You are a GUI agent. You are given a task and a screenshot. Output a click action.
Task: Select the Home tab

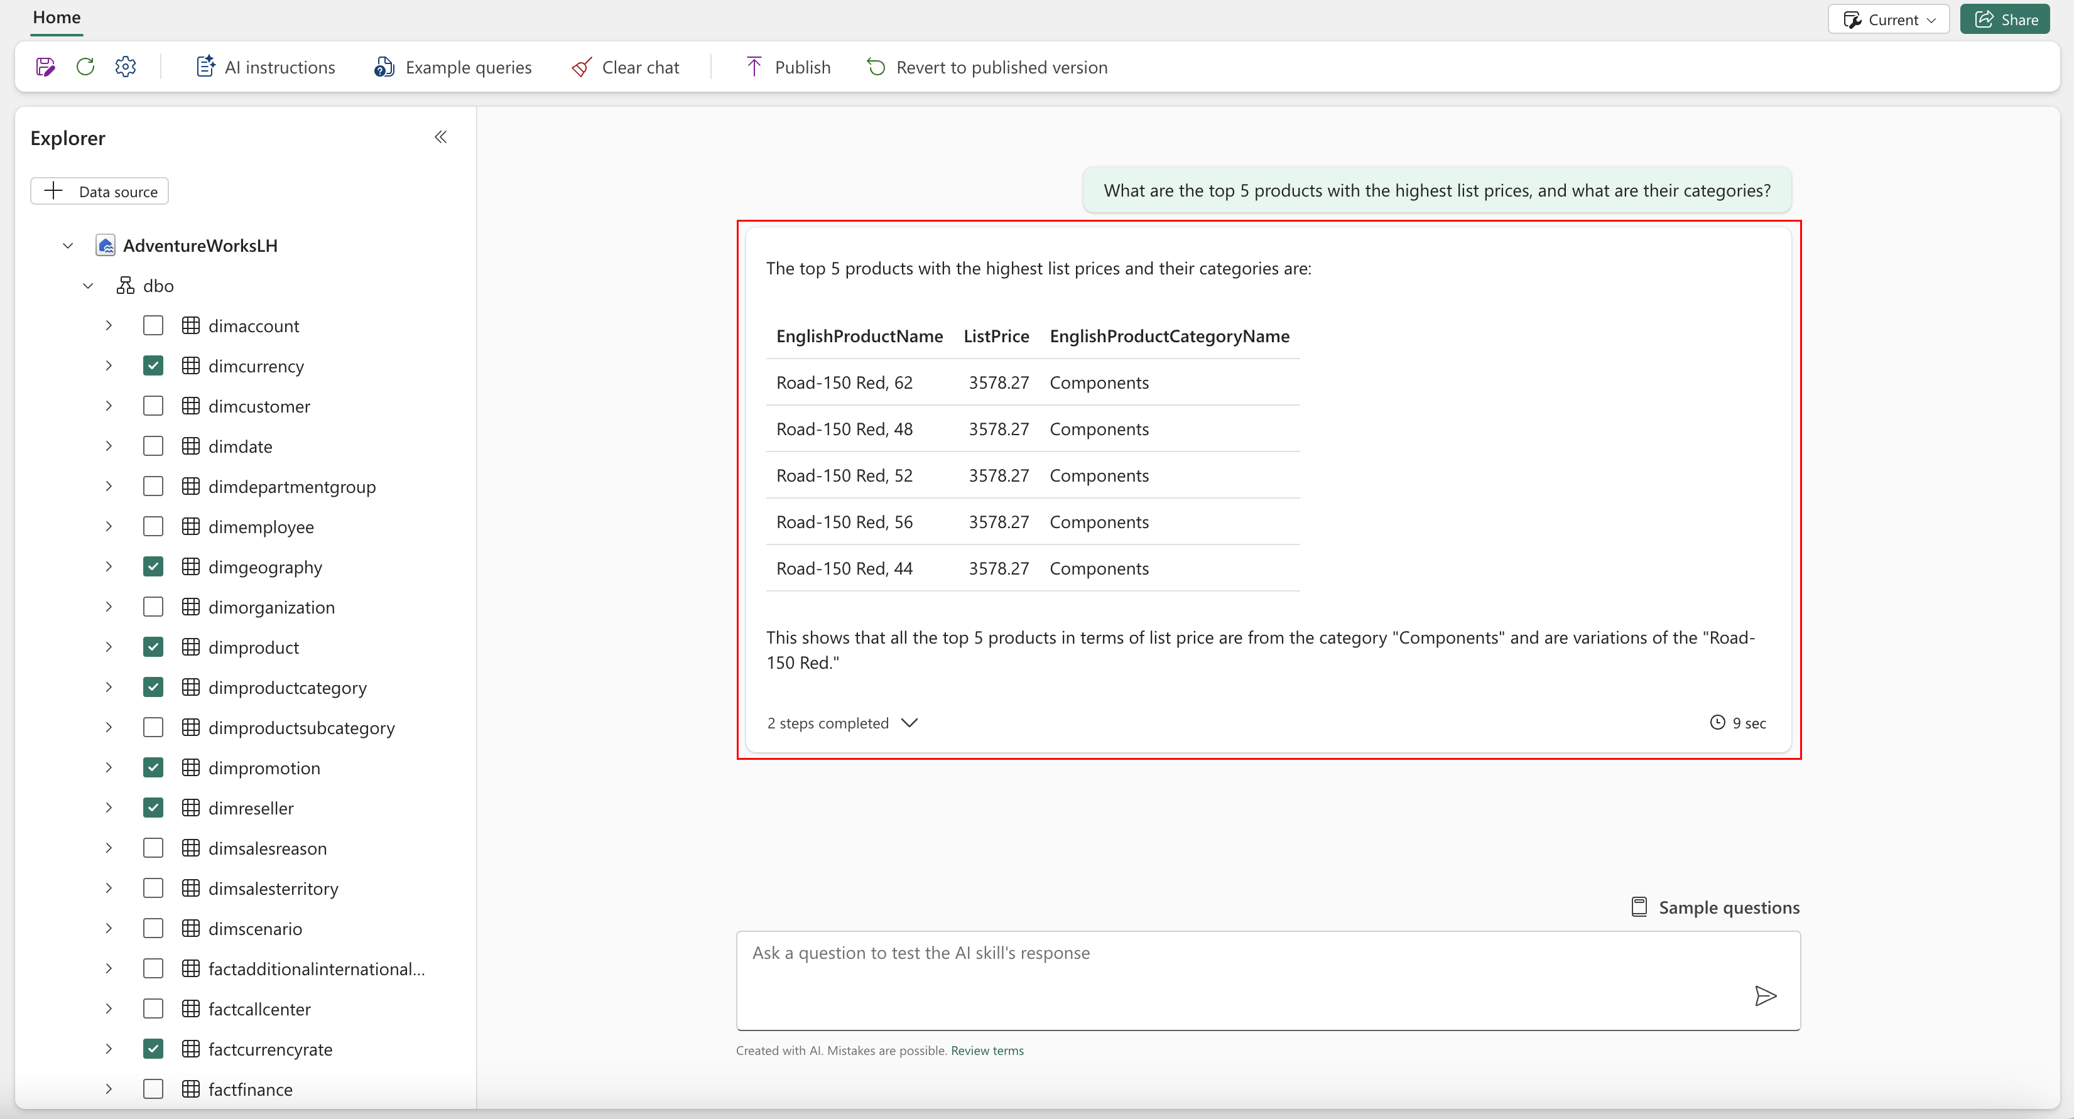click(x=57, y=18)
